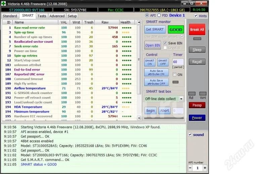Click the red Passp button
This screenshot has width=258, height=174.
coord(197,105)
